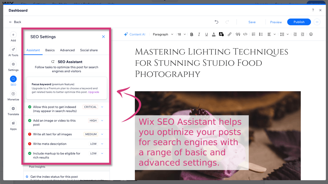Open the Monetize sidebar option

(13, 96)
